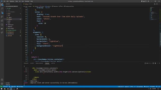Open the Search view in activity bar
Screen dimensions: 161x90
click(x=2, y=8)
